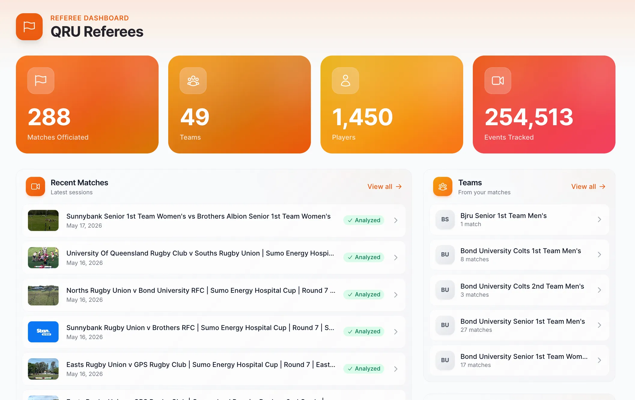Open the 49 Teams stat card
Viewport: 635px width, 400px height.
pyautogui.click(x=239, y=105)
